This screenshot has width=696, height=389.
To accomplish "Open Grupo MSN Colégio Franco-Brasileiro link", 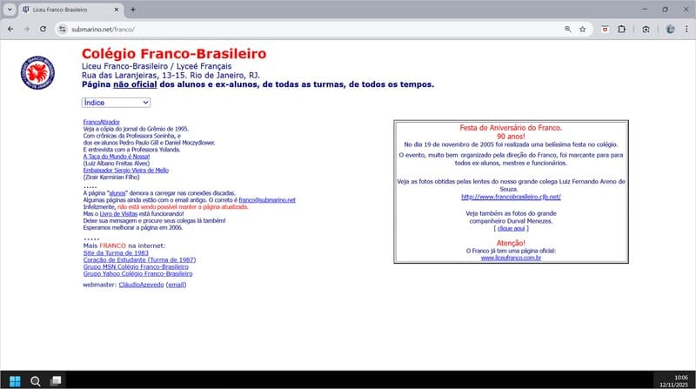I will 136,267.
